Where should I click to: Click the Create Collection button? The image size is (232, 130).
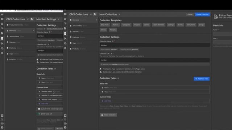pyautogui.click(x=202, y=14)
